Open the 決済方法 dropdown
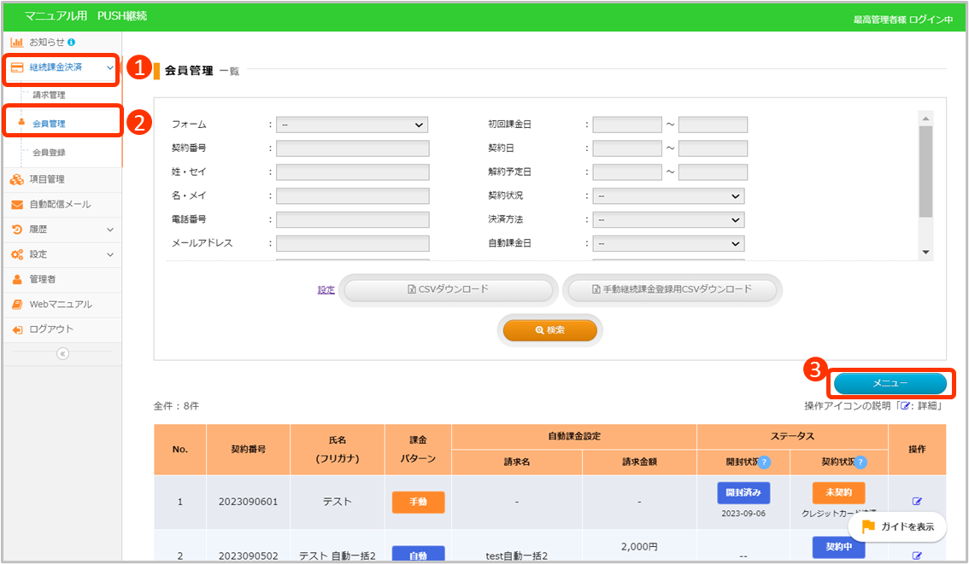Viewport: 969px width, 564px height. pos(668,220)
